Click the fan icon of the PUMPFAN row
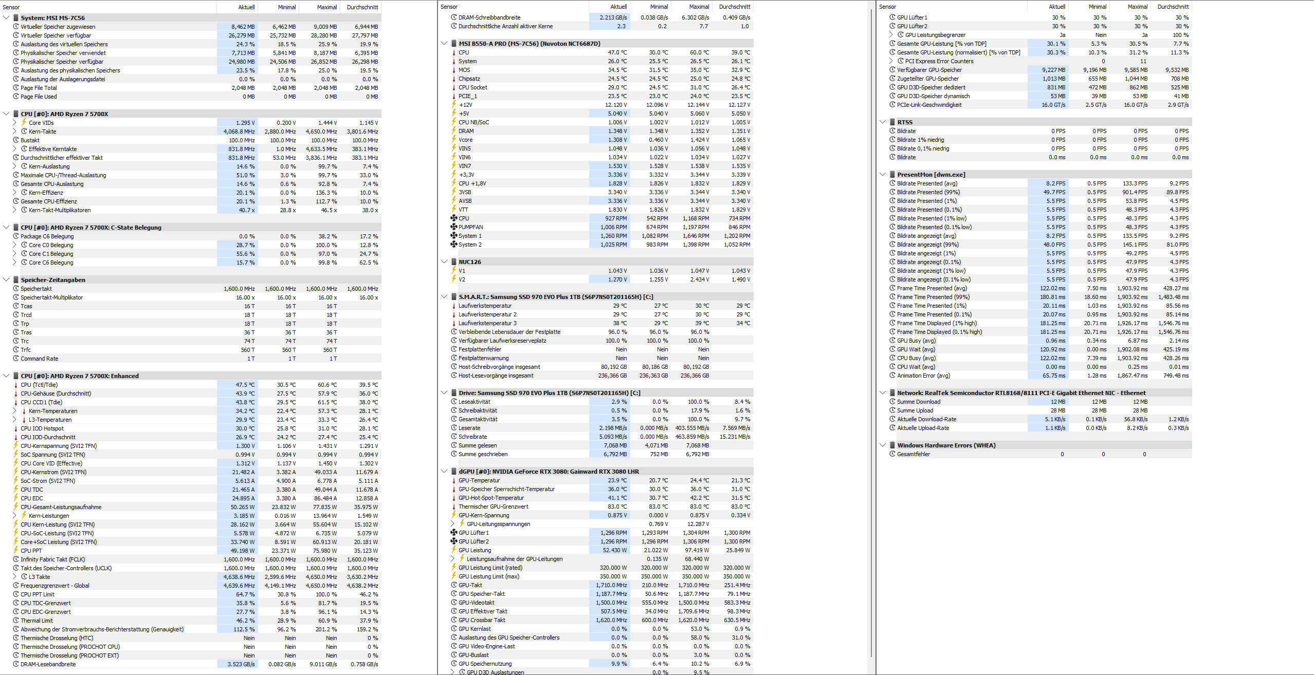This screenshot has width=1314, height=675. point(454,227)
